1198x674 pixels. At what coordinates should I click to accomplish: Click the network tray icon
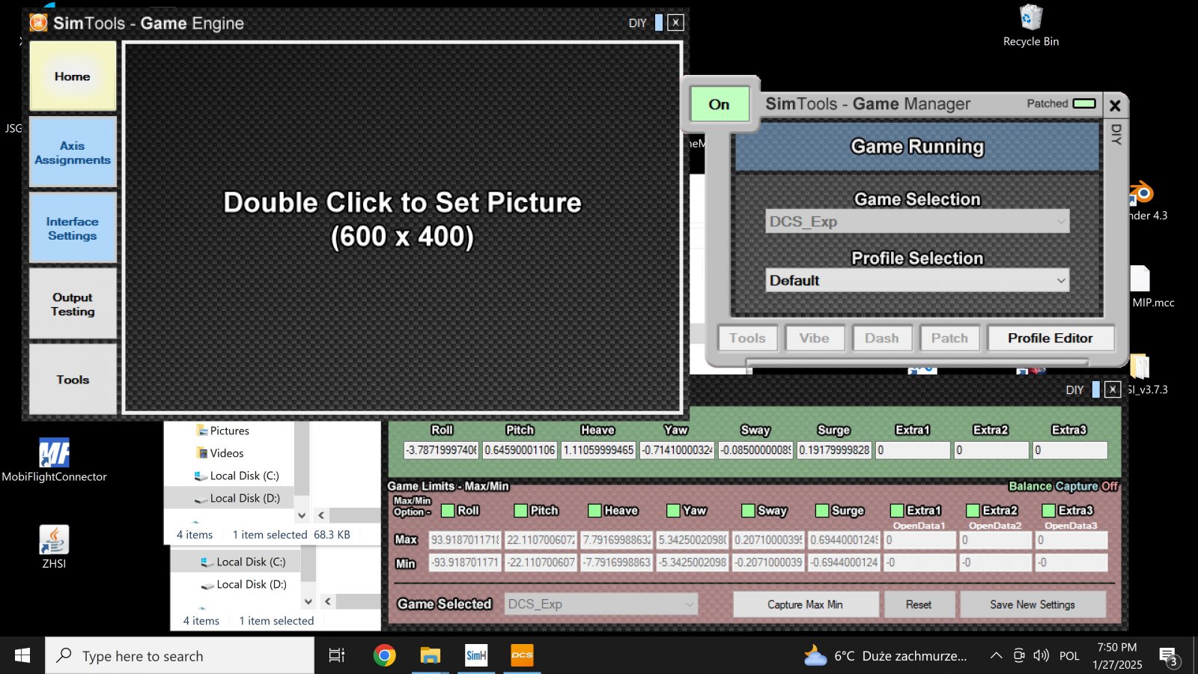(x=1018, y=656)
